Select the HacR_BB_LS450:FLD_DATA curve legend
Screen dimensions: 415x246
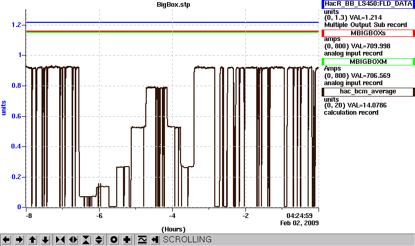point(368,4)
